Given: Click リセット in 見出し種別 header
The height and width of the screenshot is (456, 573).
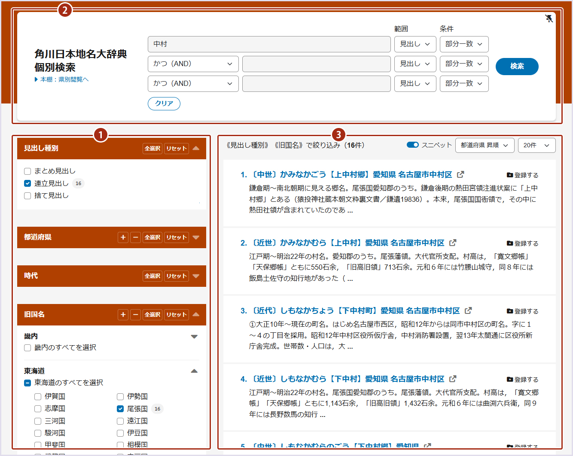Looking at the screenshot, I should (177, 149).
